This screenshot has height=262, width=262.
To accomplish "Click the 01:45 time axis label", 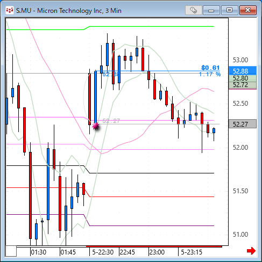I will (x=68, y=252).
